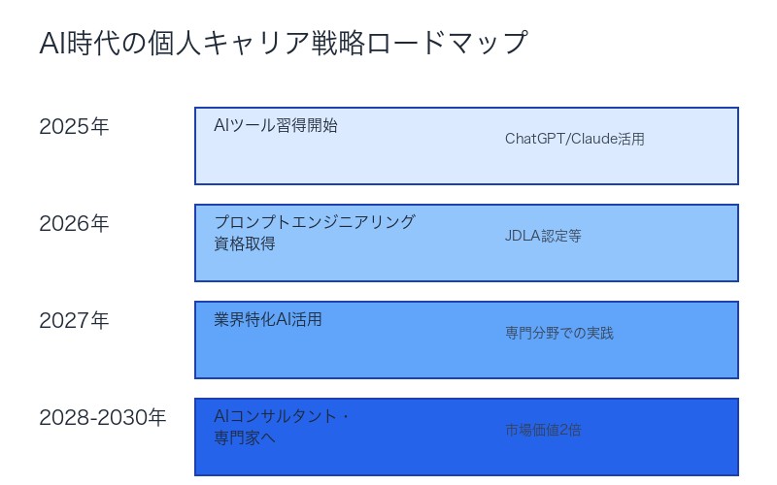Click the AIコンサルタント・ text line
This screenshot has width=777, height=485.
[282, 416]
